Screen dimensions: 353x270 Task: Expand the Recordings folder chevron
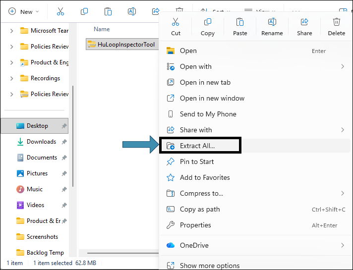pos(11,78)
